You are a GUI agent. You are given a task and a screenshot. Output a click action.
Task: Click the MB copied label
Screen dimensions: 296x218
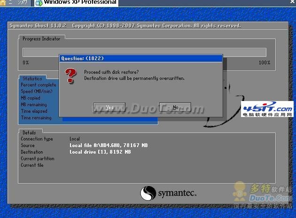tap(31, 98)
